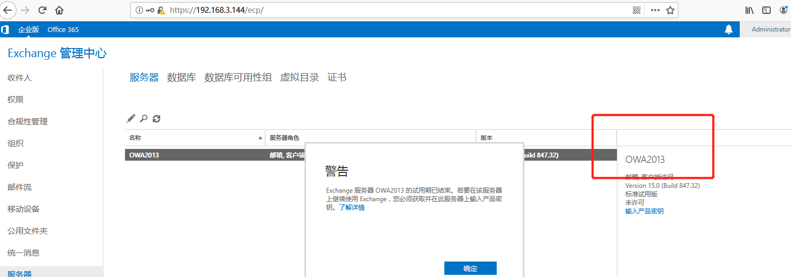Sort by the 名称 column header

(x=195, y=138)
